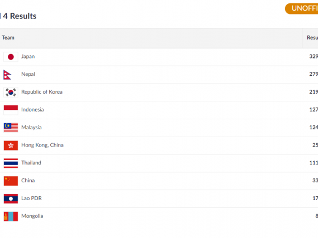Sort by the Team column header
The width and height of the screenshot is (318, 238).
(x=8, y=38)
